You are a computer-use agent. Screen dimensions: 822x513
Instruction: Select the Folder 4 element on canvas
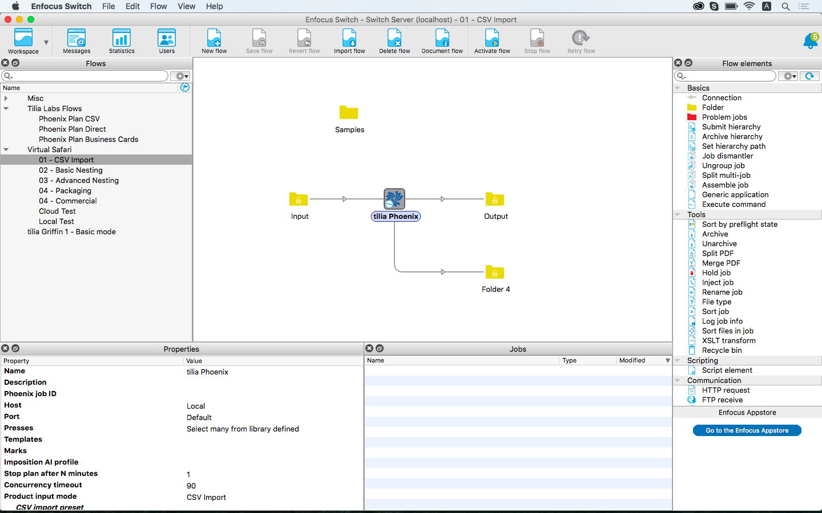495,272
